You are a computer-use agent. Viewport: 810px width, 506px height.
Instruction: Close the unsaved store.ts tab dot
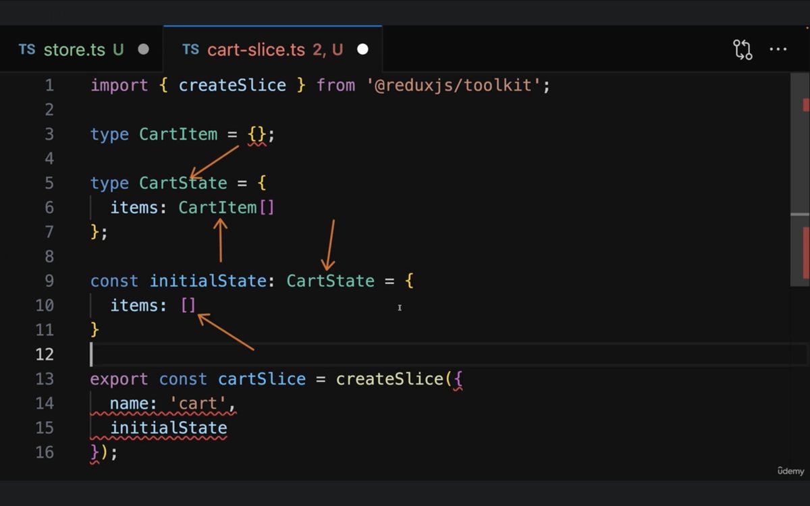[x=143, y=49]
